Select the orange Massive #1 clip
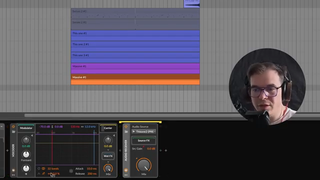 tap(135, 79)
